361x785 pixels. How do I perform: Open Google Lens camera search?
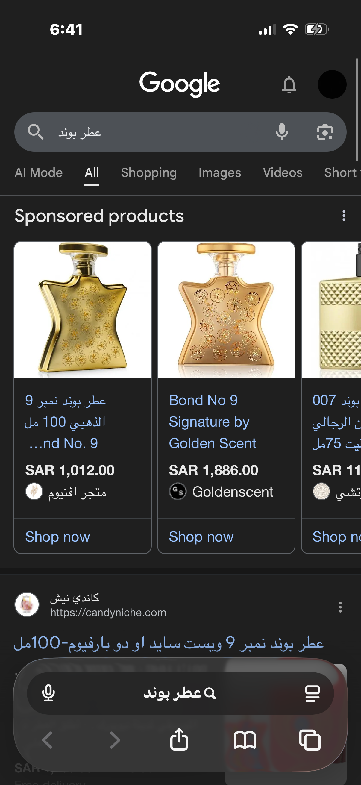point(325,132)
